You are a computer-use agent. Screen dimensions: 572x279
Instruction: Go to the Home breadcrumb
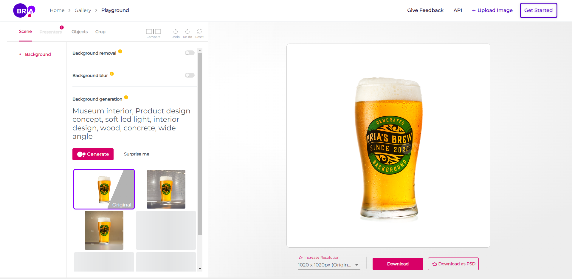(x=57, y=10)
